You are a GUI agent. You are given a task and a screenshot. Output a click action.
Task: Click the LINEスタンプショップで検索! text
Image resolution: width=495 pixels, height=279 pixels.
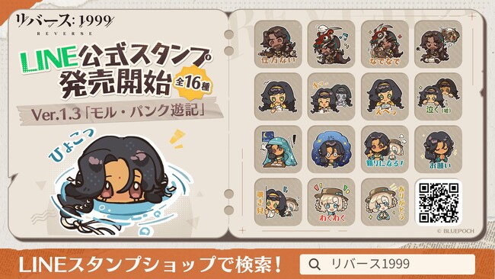(150, 265)
